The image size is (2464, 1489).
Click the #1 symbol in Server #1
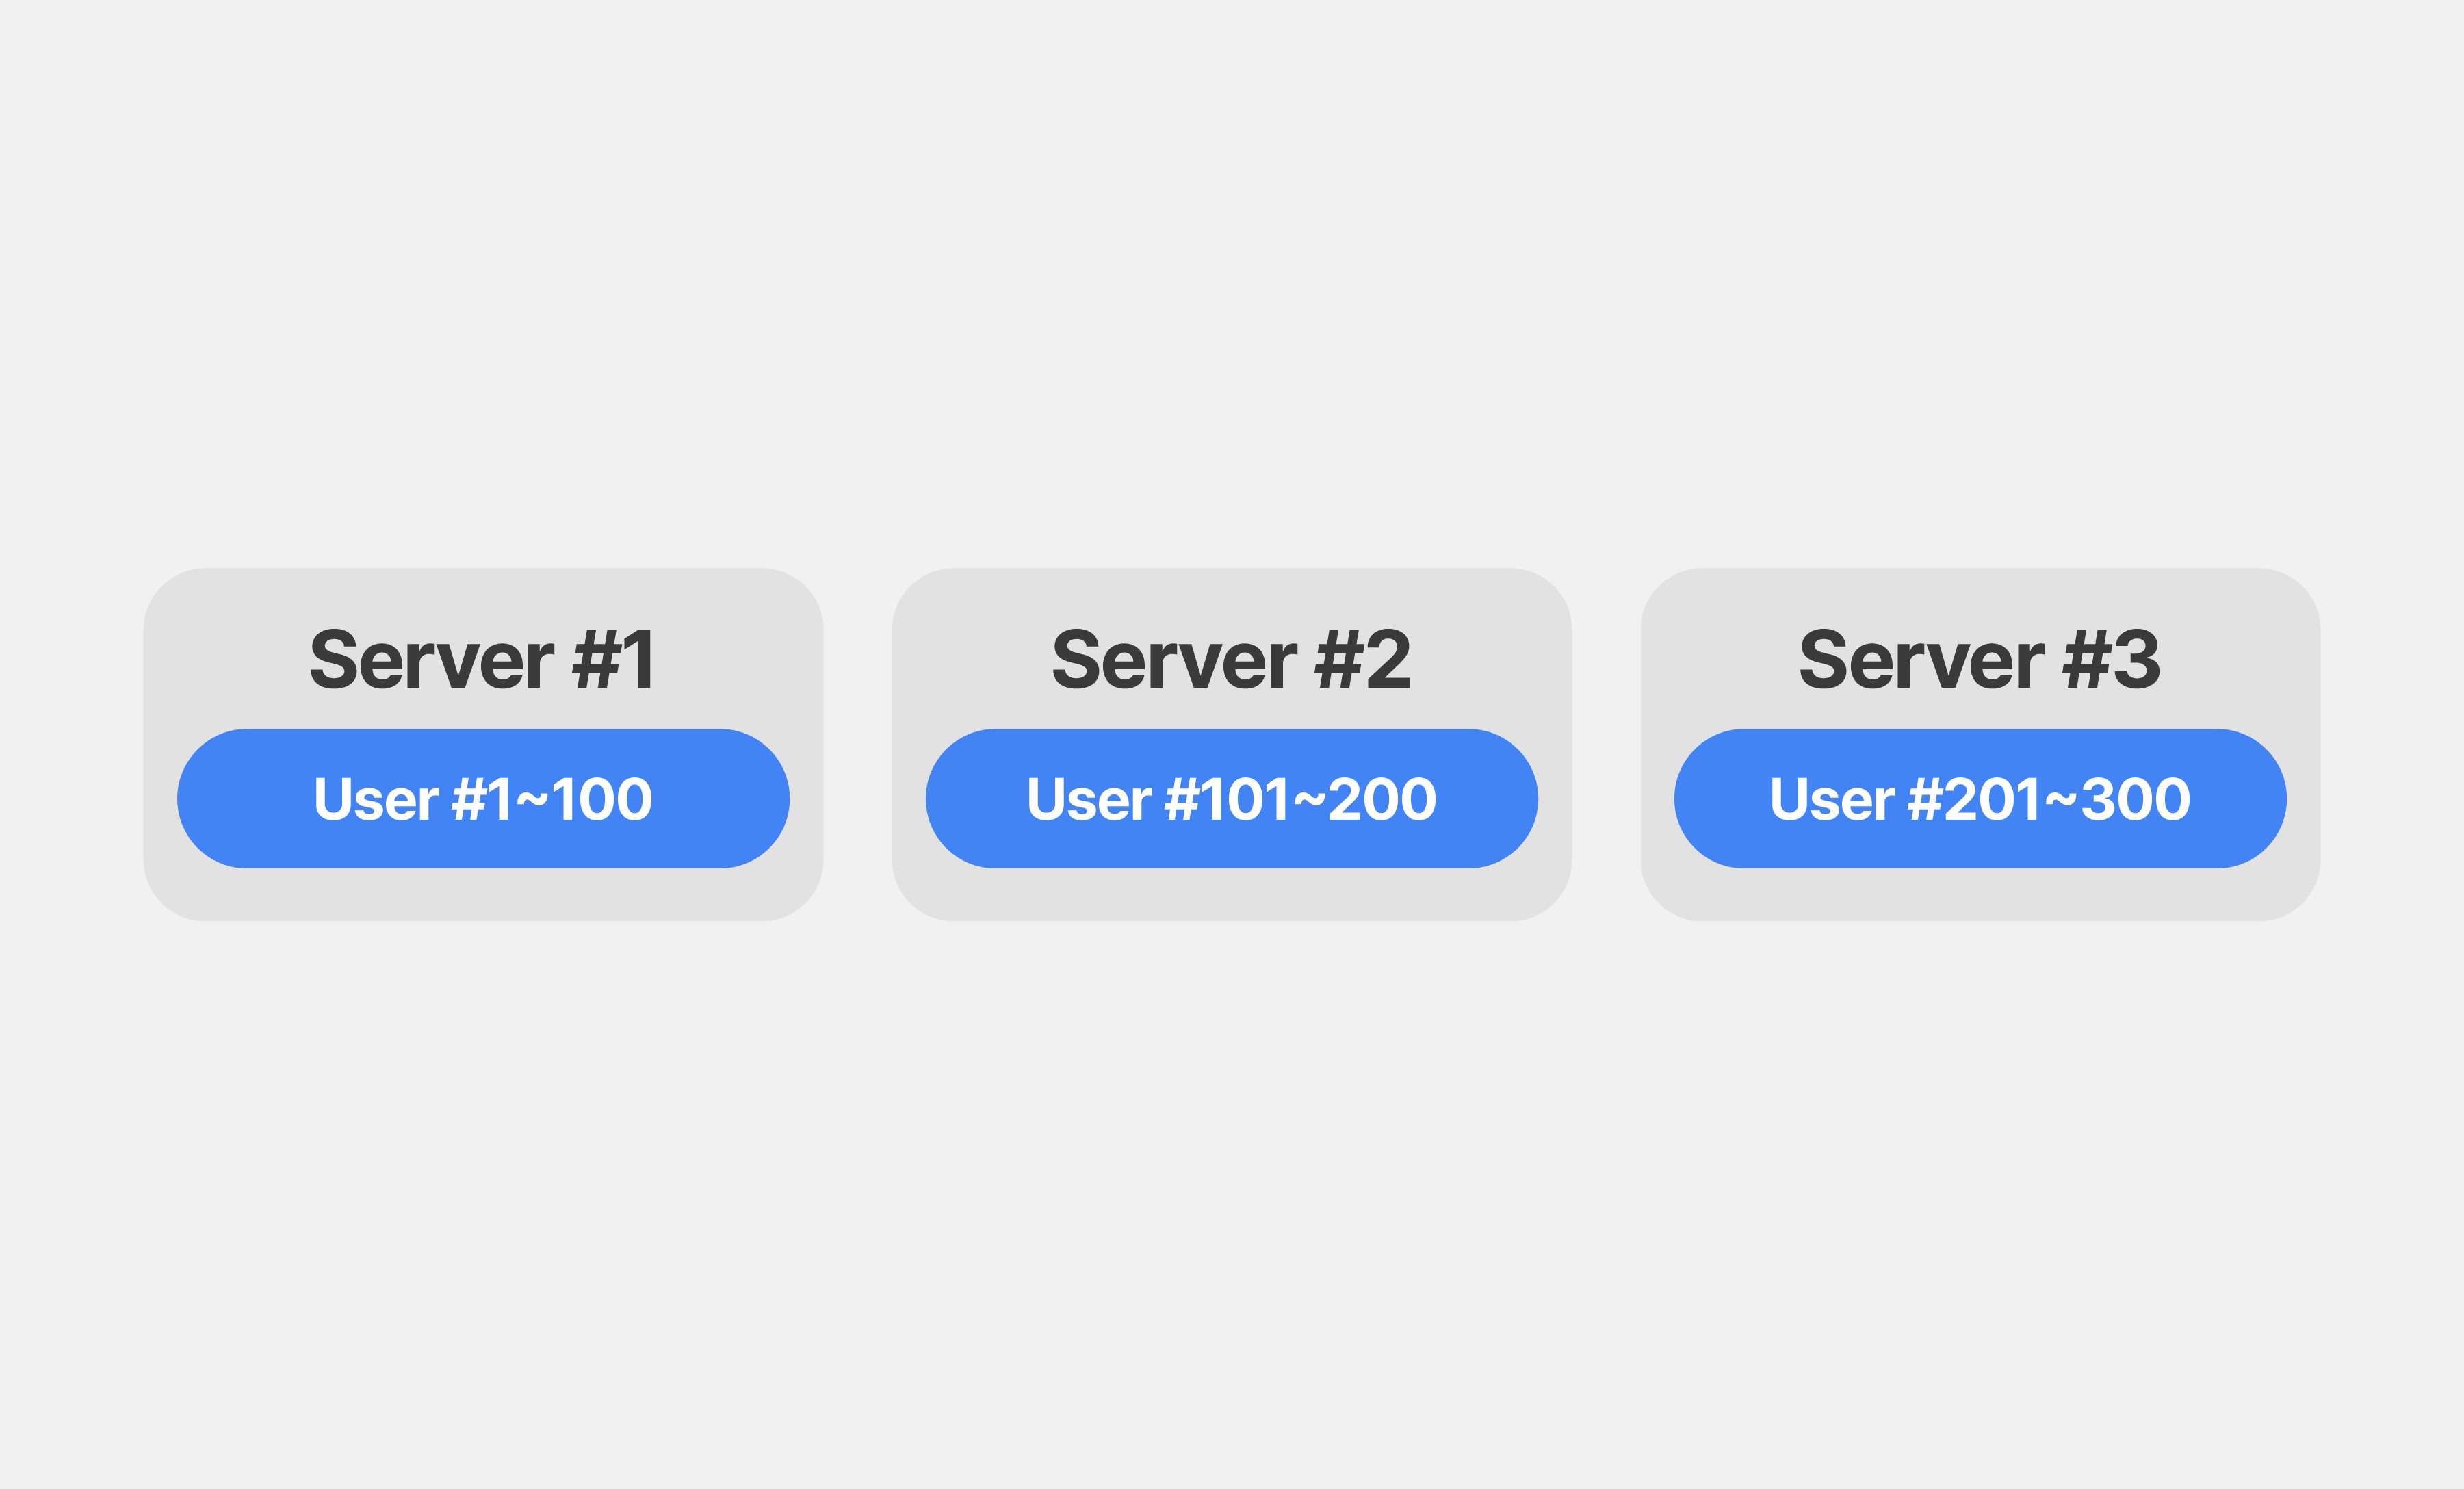[613, 659]
